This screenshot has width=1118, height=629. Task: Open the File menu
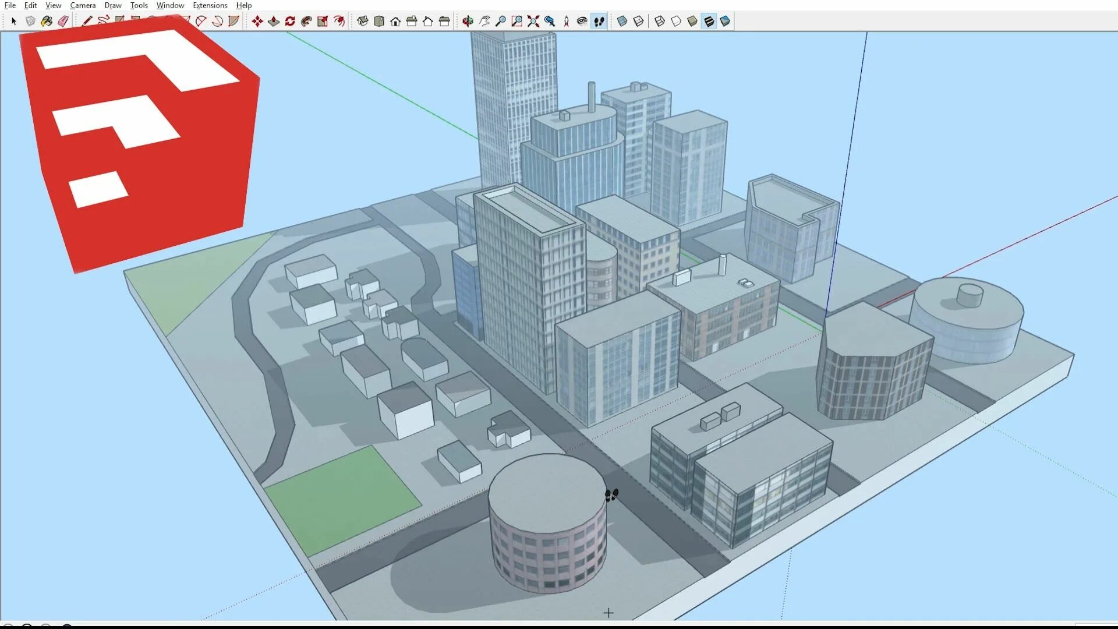pos(10,5)
